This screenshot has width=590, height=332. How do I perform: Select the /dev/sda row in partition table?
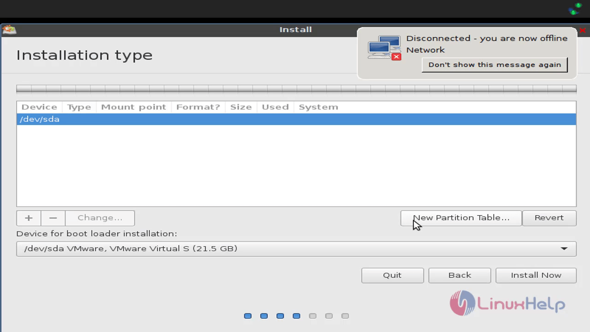(296, 119)
